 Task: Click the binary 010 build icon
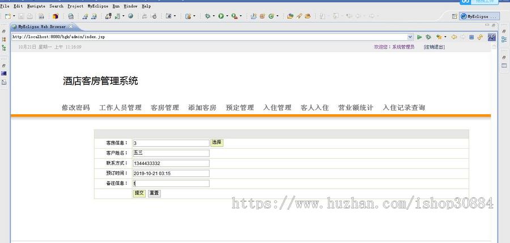41,16
